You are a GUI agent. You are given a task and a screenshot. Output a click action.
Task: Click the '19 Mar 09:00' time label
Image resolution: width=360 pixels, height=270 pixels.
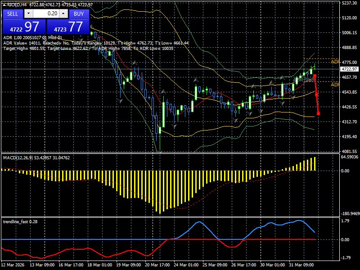pyautogui.click(x=129, y=265)
